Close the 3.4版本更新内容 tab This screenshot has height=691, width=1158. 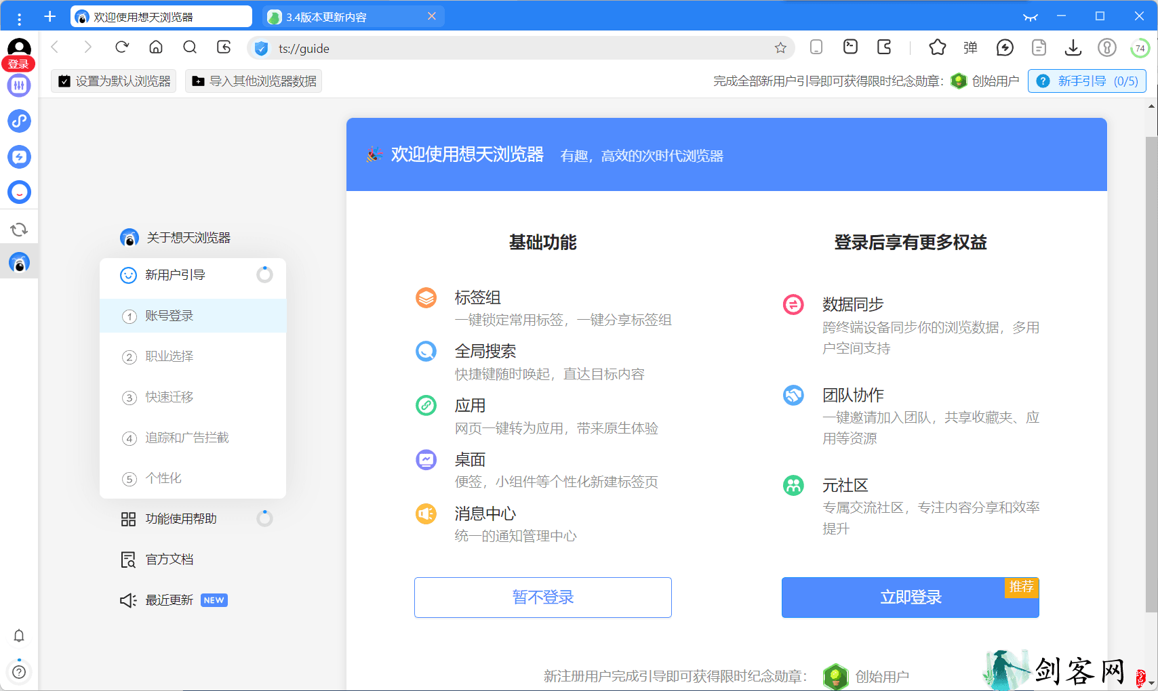[x=432, y=16]
